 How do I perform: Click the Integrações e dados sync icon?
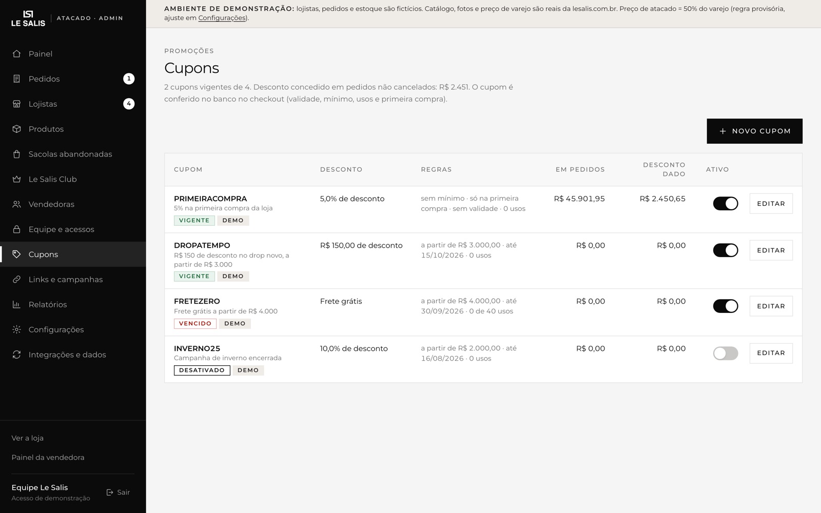point(16,355)
